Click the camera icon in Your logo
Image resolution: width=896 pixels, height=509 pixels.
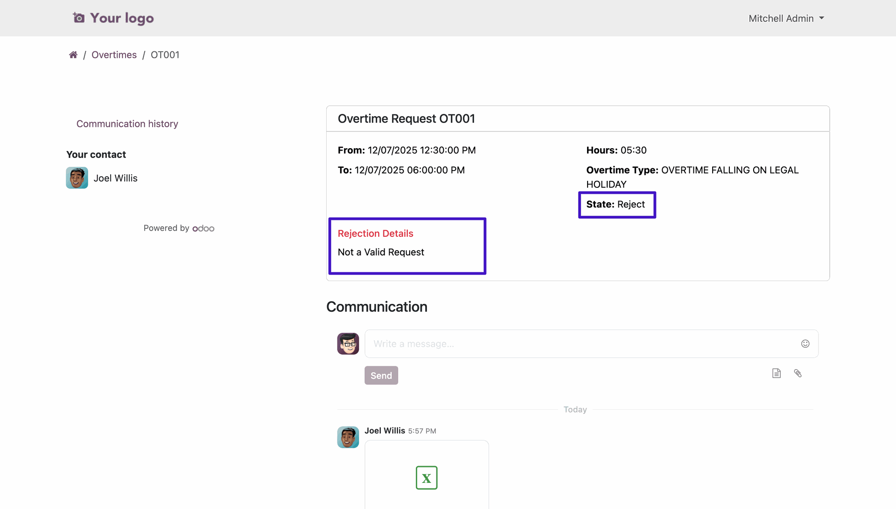pyautogui.click(x=79, y=18)
